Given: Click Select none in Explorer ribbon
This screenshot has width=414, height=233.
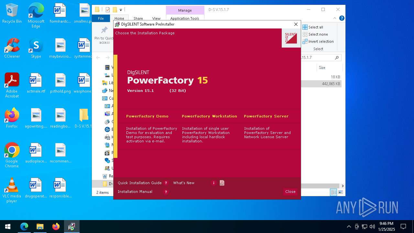Looking at the screenshot, I should coord(315,34).
